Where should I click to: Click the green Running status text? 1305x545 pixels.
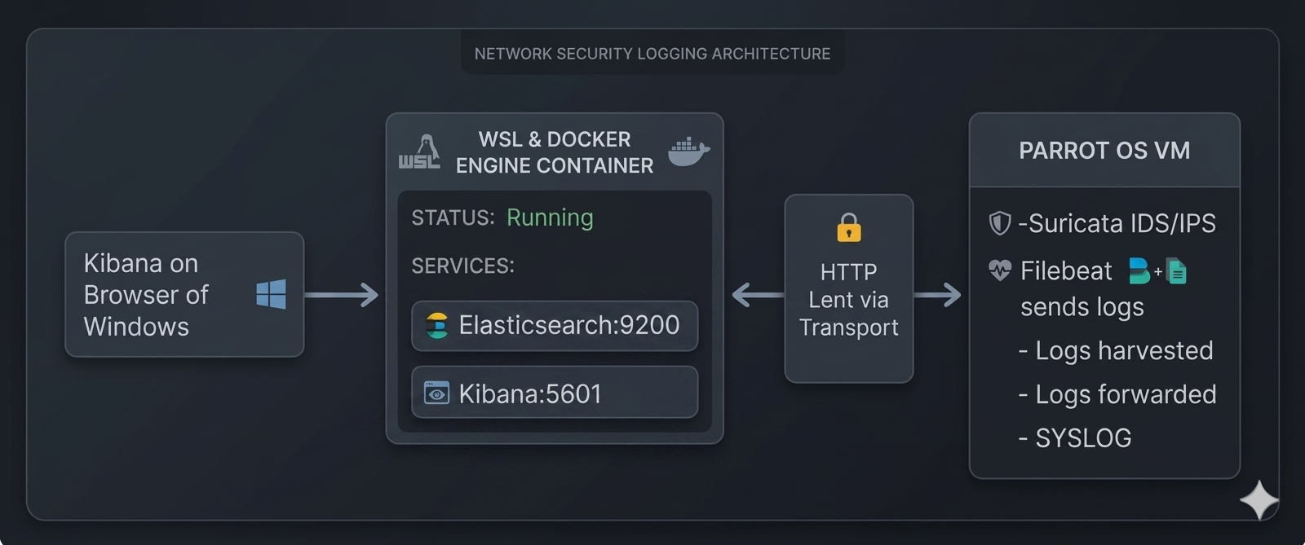(x=550, y=218)
